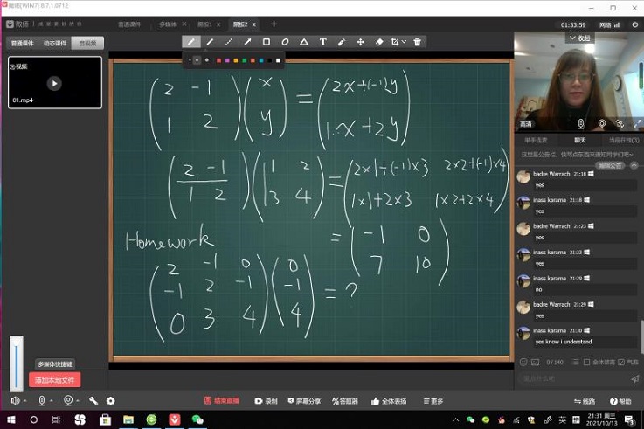This screenshot has width=644, height=429.
Task: Select the triangle shape tool
Action: point(304,42)
